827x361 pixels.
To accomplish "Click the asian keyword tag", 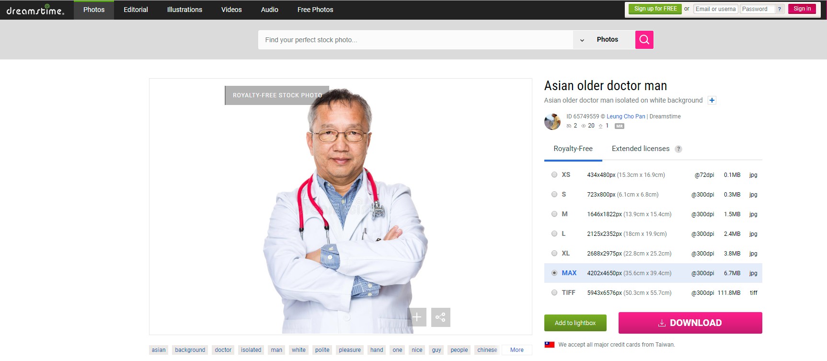I will (159, 350).
